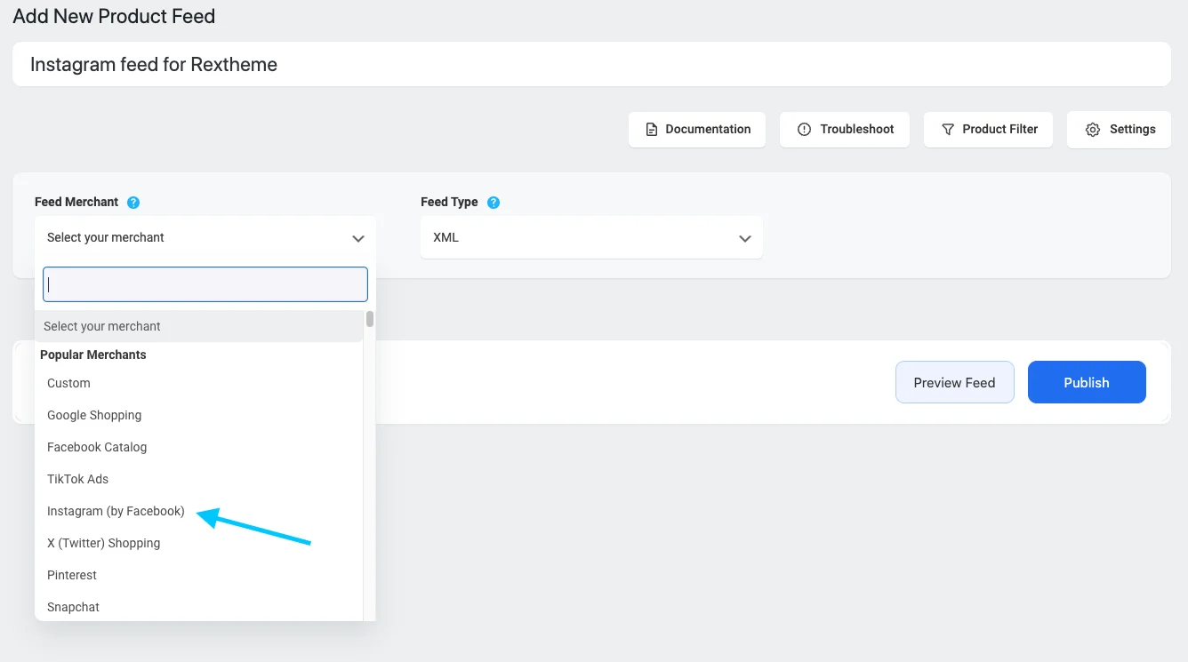Open the Feed Type XML dropdown
The width and height of the screenshot is (1188, 662).
click(591, 237)
